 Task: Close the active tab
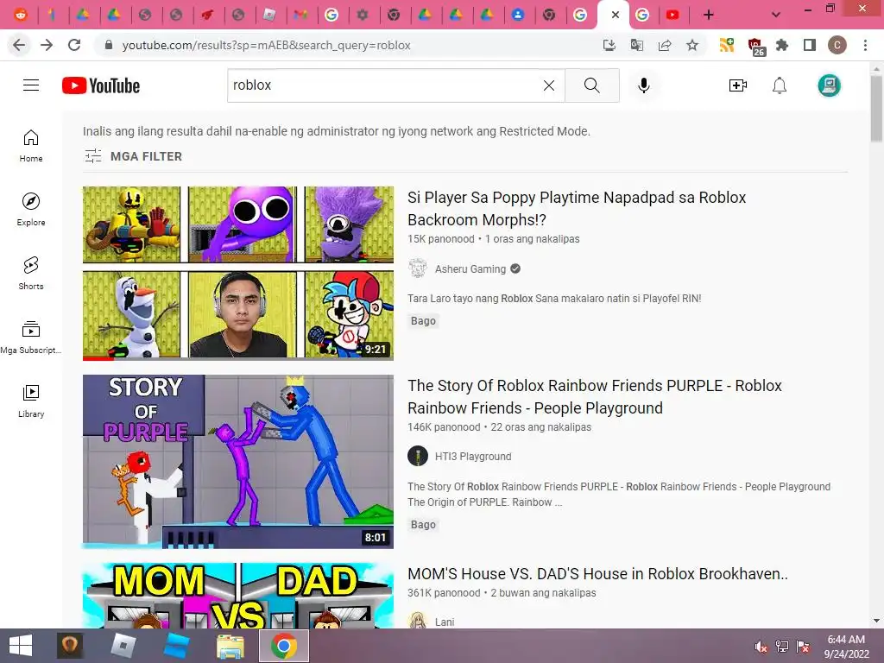point(615,15)
